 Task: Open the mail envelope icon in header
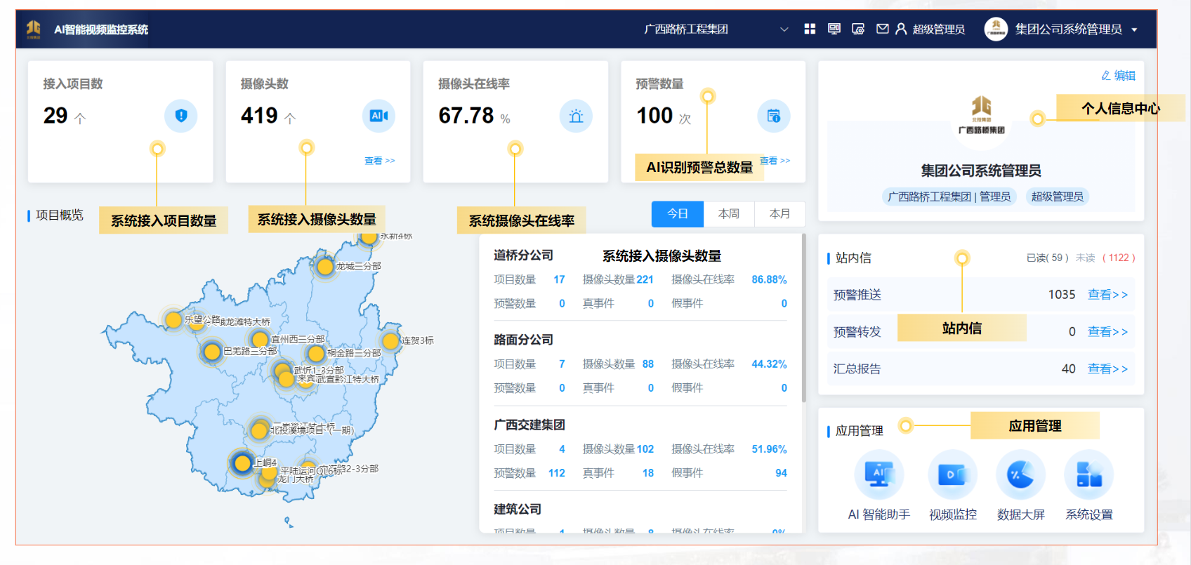pos(883,29)
